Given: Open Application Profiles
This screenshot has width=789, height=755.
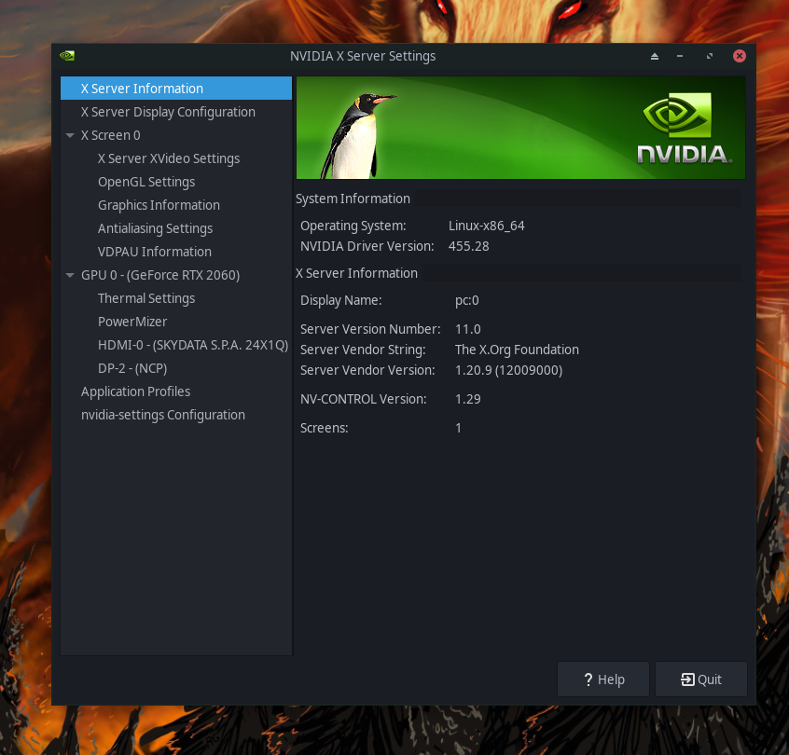Looking at the screenshot, I should click(135, 391).
